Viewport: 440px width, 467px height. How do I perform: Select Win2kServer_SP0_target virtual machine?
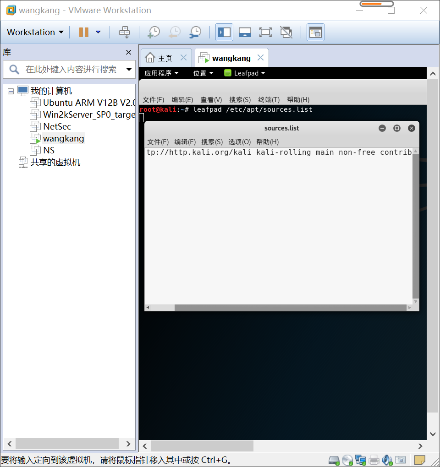point(89,114)
